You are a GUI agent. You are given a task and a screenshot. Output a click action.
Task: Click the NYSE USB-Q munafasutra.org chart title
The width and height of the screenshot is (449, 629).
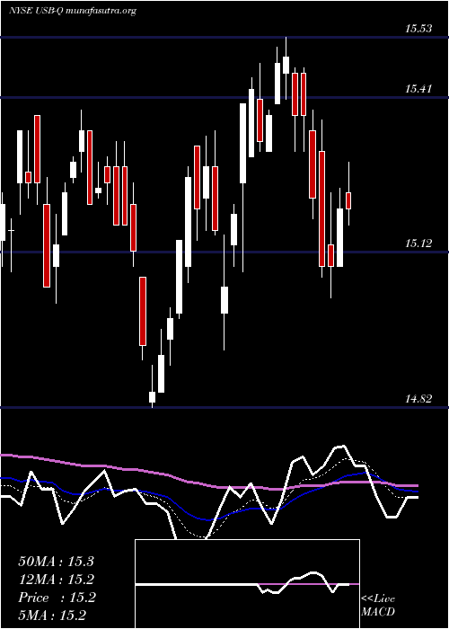[73, 11]
